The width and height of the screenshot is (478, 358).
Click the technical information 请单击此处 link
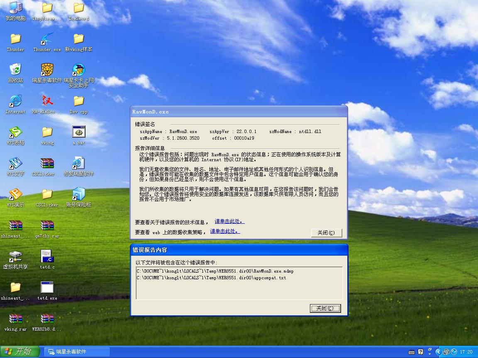tap(229, 221)
